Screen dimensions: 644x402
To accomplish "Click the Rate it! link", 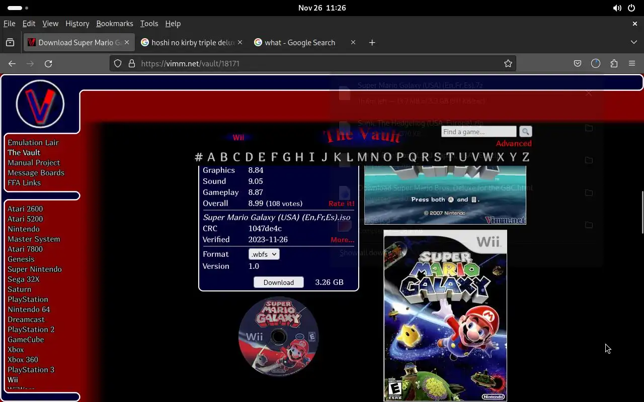I will pos(342,204).
